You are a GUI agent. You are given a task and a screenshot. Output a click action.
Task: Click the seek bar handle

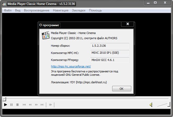coord(4,99)
